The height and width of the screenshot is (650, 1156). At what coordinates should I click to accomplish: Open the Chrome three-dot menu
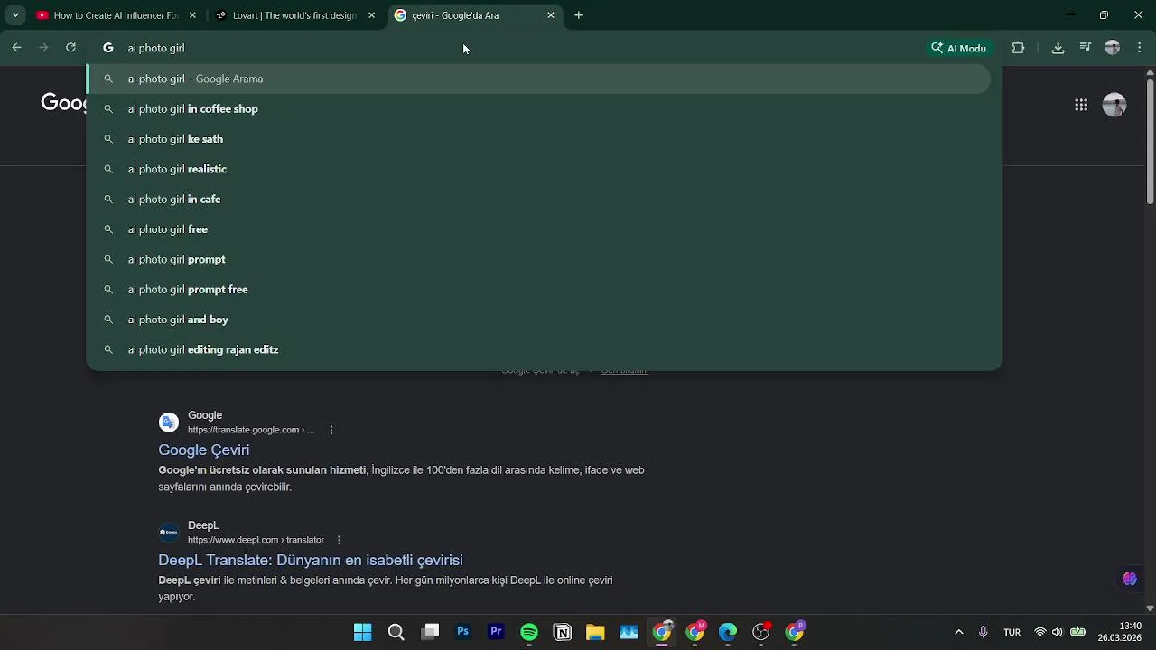tap(1139, 48)
